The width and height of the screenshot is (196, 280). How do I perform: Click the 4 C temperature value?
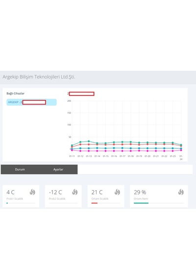[10, 193]
